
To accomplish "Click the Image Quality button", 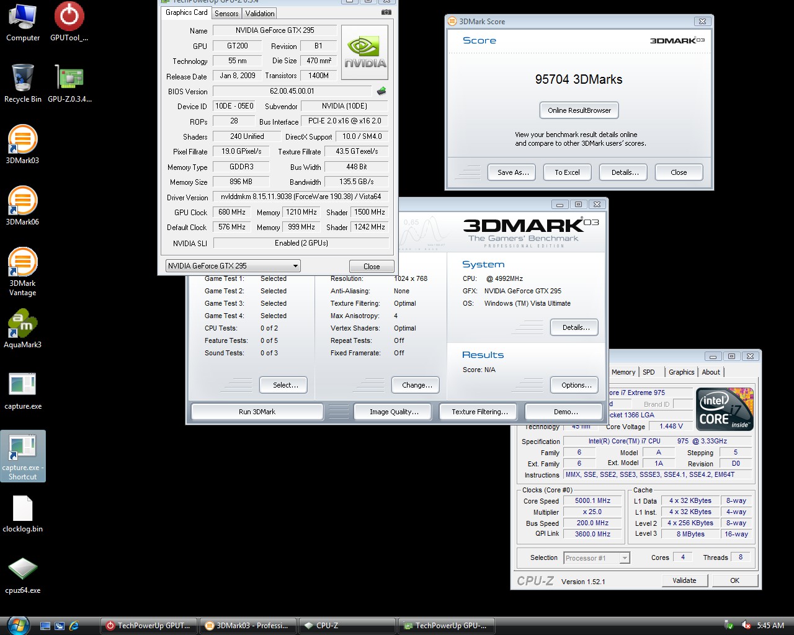I will coord(394,412).
